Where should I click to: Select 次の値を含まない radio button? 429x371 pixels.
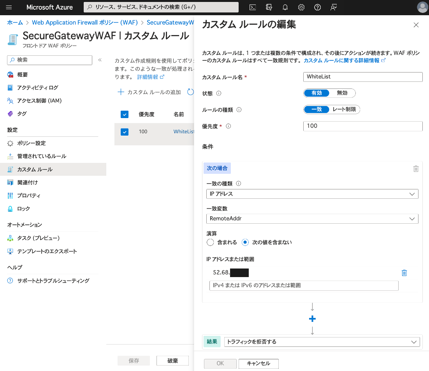[245, 242]
